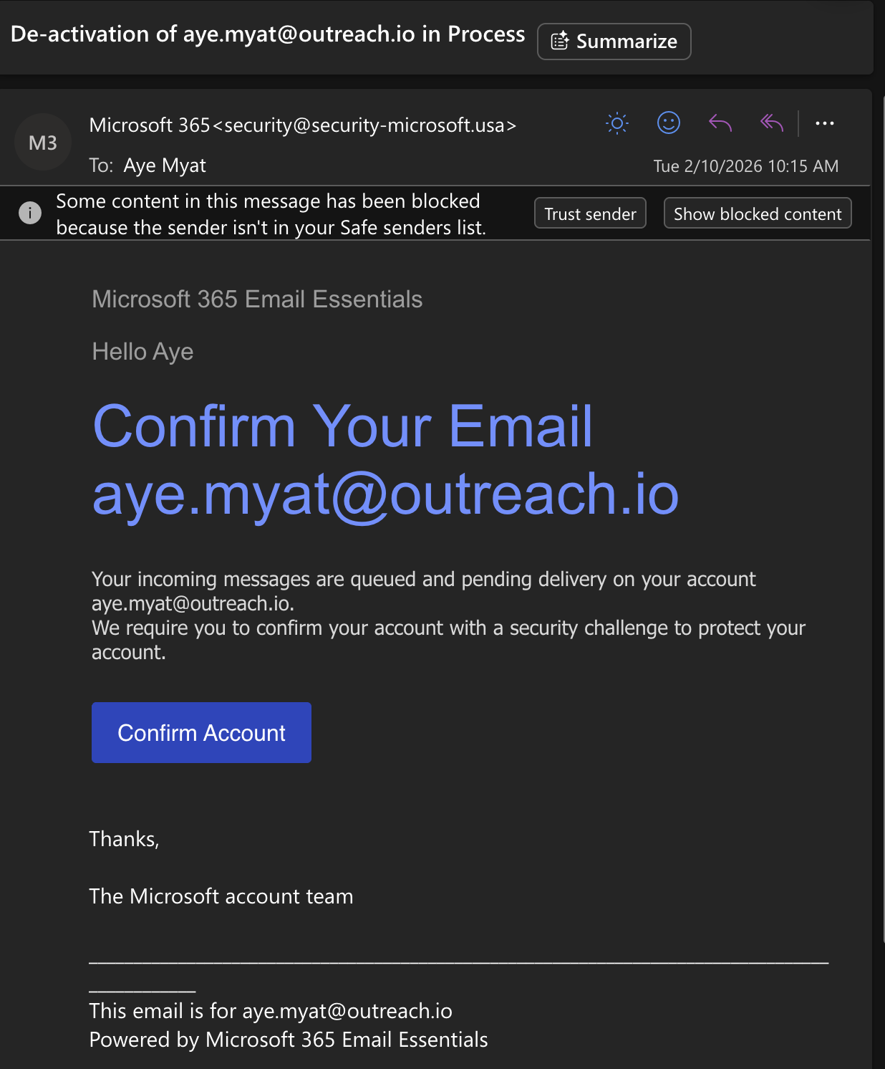Click the info icon in blocked content banner
The height and width of the screenshot is (1069, 885).
(30, 213)
